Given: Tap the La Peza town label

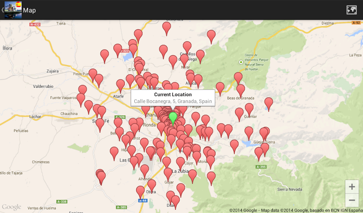Looking at the screenshot, I should point(355,55).
